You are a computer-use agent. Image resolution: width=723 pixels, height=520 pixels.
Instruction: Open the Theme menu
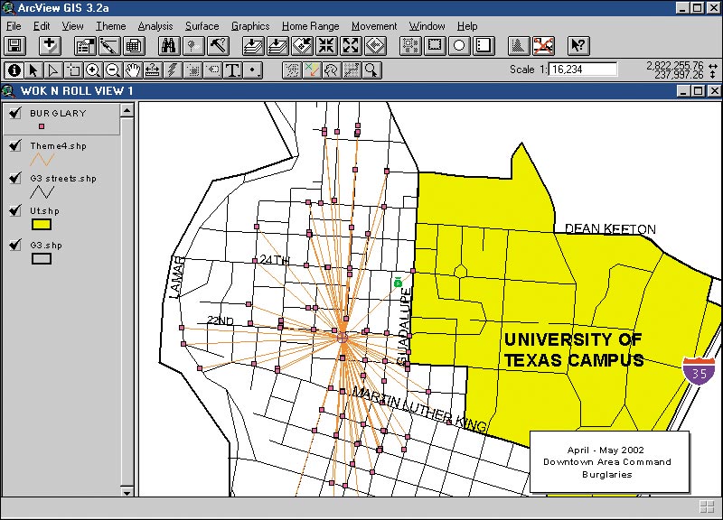click(110, 26)
